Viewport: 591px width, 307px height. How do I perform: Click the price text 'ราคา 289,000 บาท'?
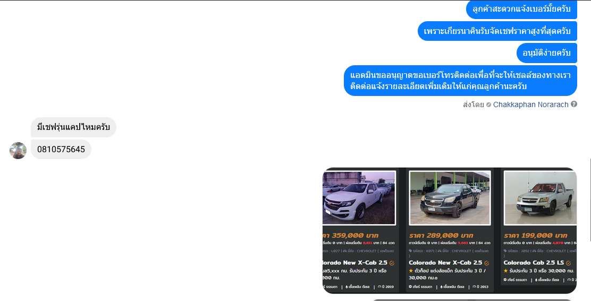(x=441, y=235)
